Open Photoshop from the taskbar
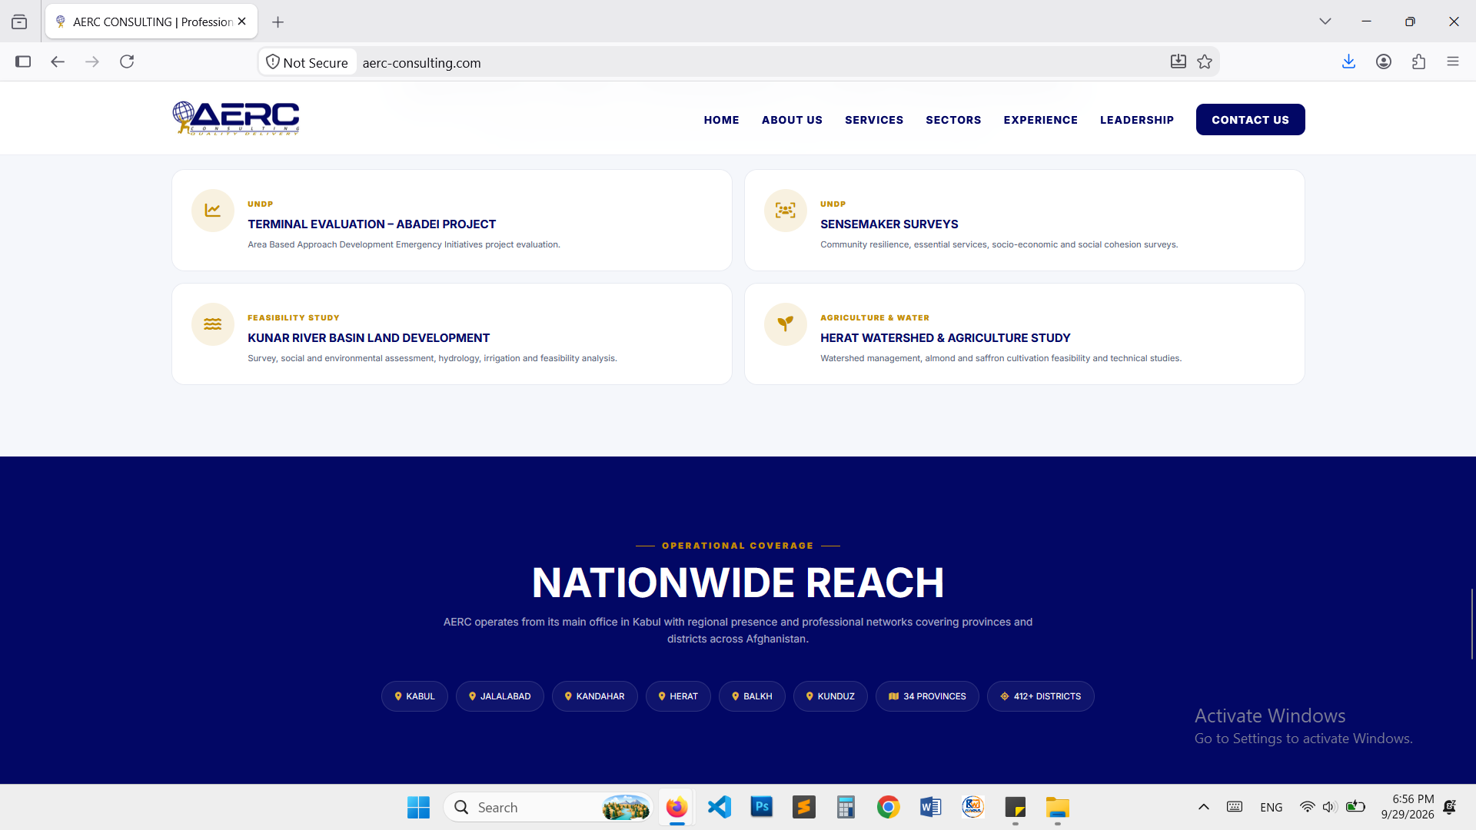The height and width of the screenshot is (830, 1476). 762,807
